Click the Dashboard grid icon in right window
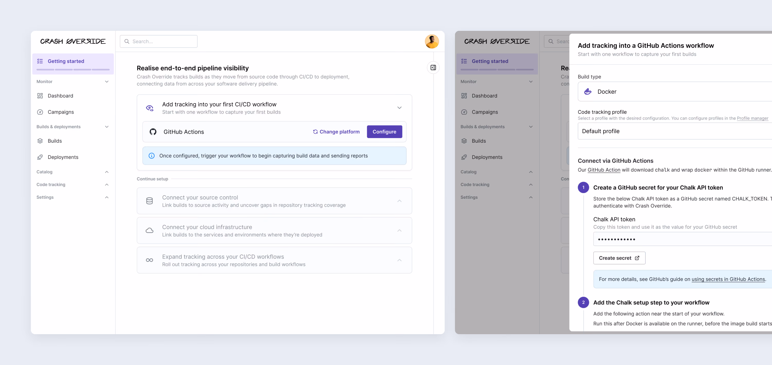 click(x=464, y=96)
